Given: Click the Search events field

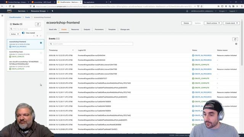Looking at the screenshot, I should coord(91,44).
